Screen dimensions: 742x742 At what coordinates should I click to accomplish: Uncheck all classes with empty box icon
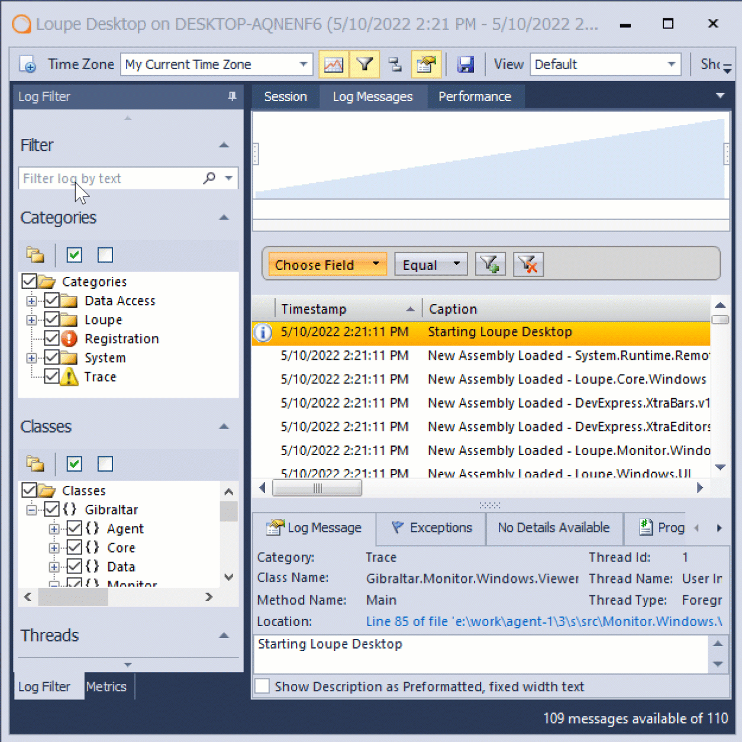[x=105, y=464]
